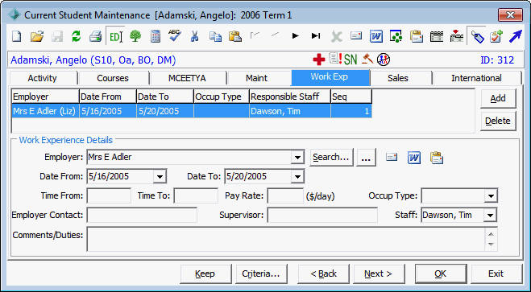Screen dimensions: 531x292
Task: Run the ABC spell check icon
Action: click(x=174, y=35)
